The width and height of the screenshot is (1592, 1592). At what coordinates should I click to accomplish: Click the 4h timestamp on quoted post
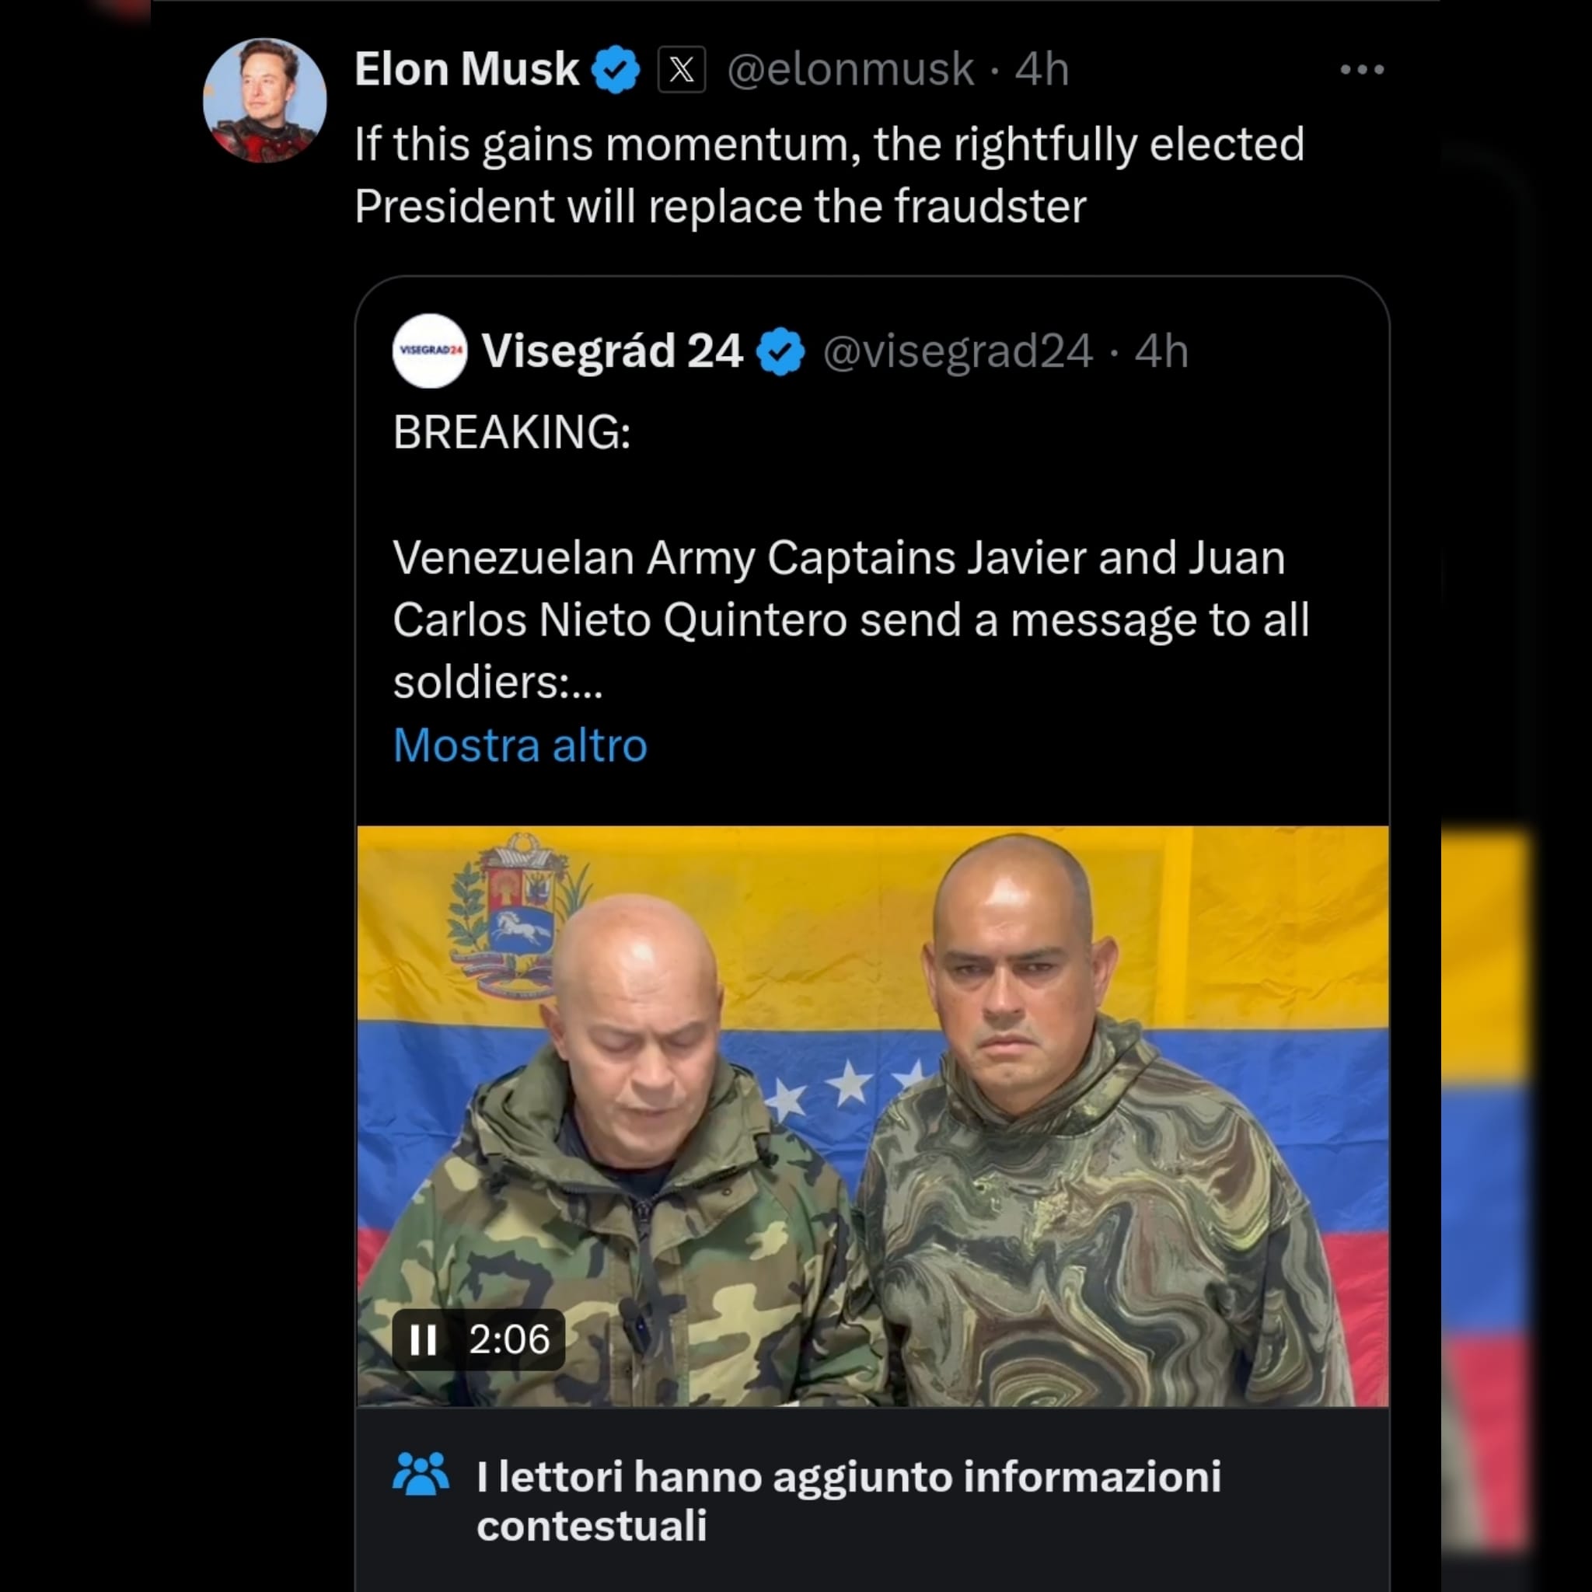(x=1161, y=352)
